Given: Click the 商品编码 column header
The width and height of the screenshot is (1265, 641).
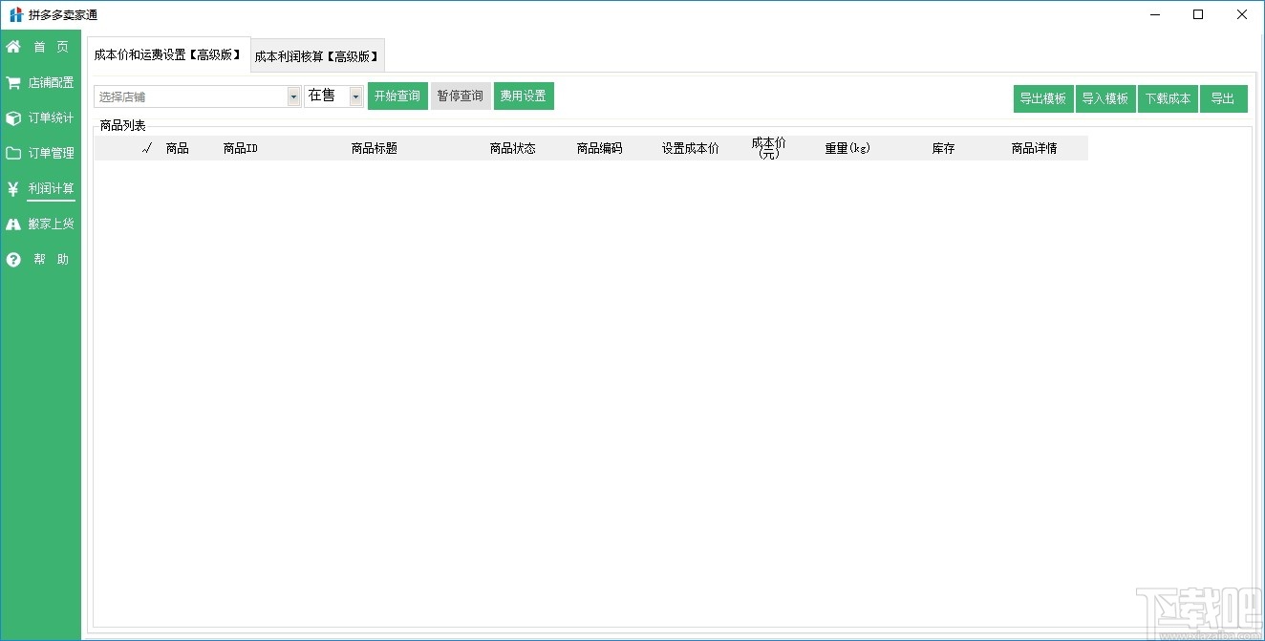Looking at the screenshot, I should pos(599,148).
